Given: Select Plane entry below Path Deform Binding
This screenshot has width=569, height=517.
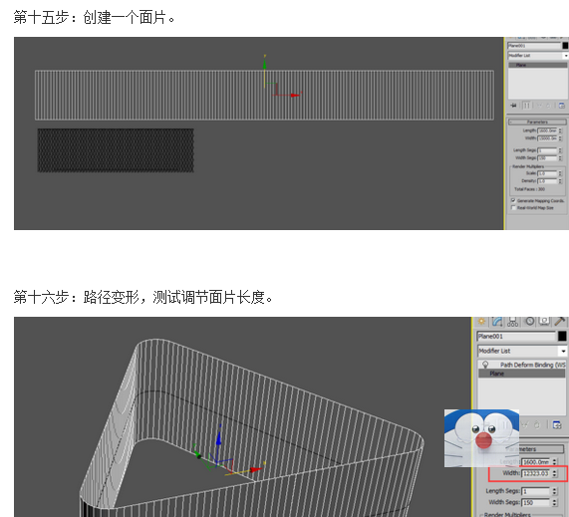Looking at the screenshot, I should (522, 374).
